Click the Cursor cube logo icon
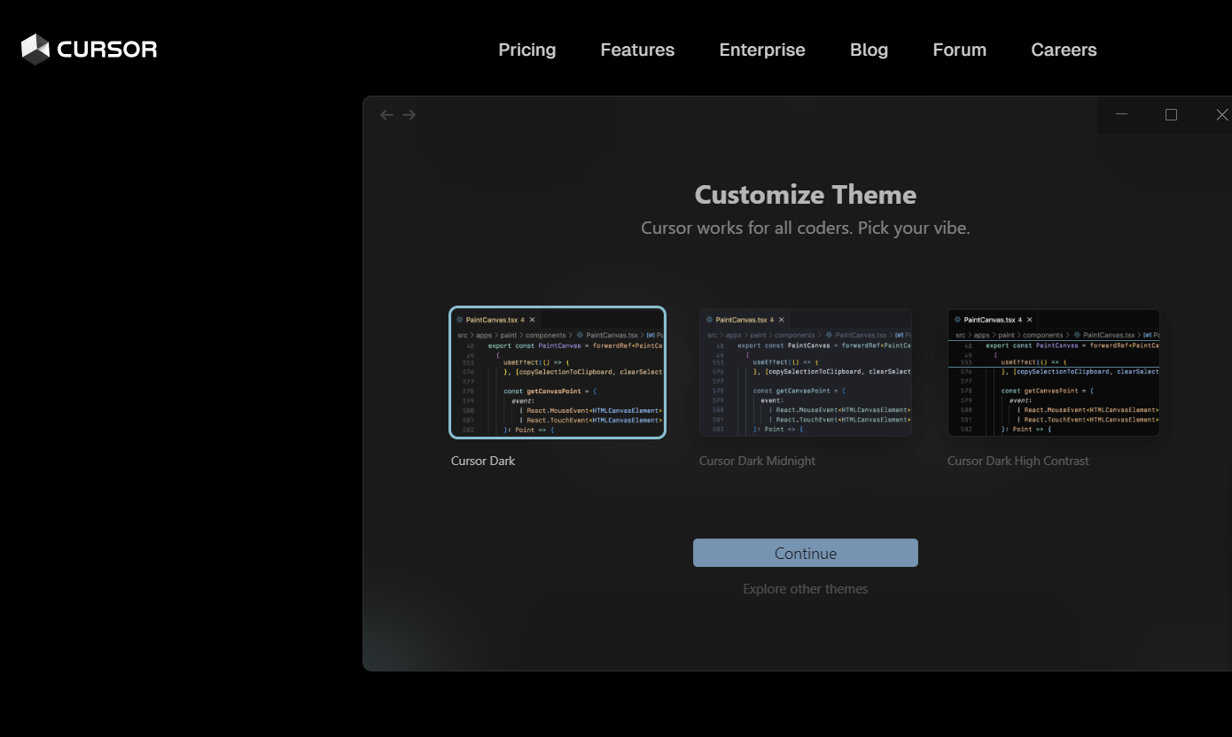The width and height of the screenshot is (1232, 737). 35,50
